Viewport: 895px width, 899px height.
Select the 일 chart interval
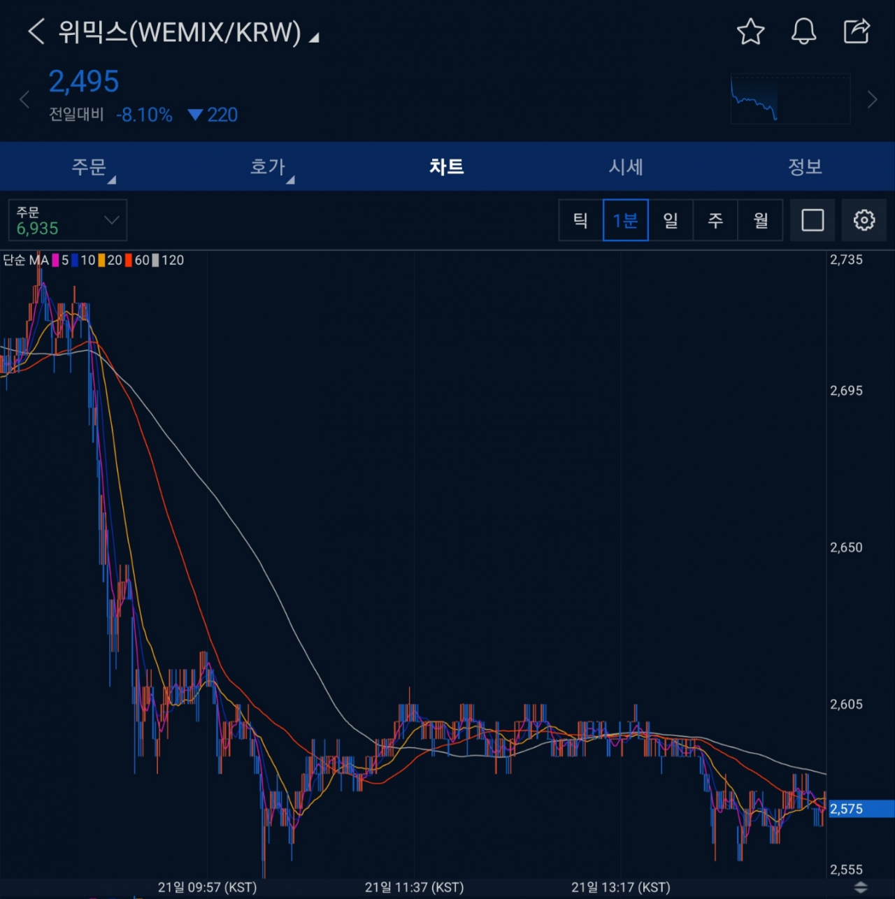point(671,220)
